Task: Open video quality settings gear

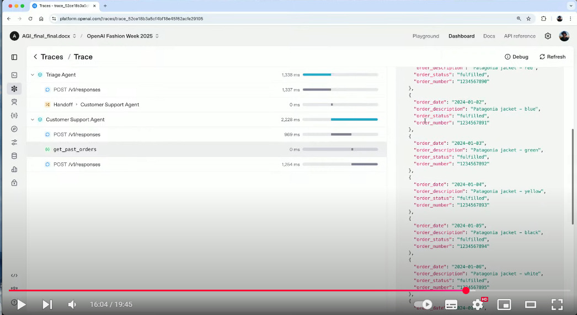Action: pos(478,305)
